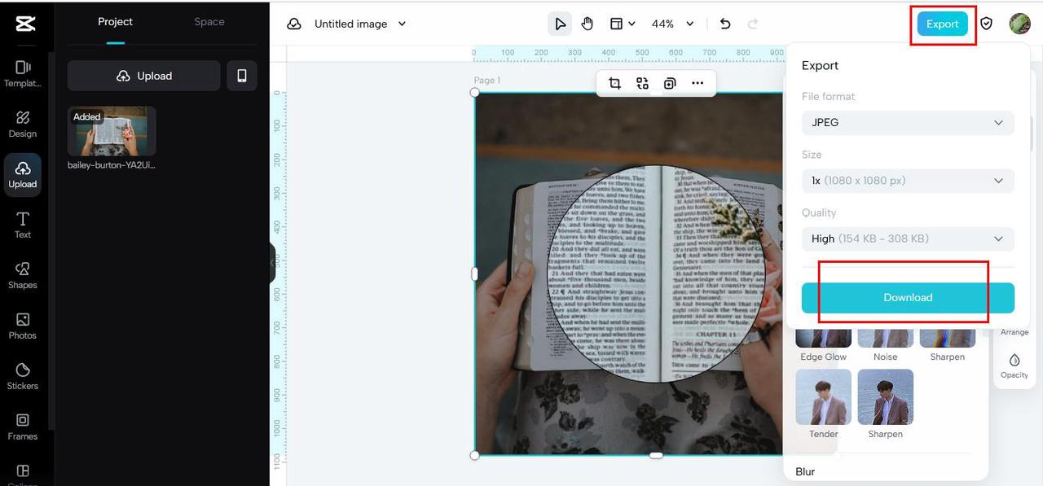This screenshot has height=486, width=1043.
Task: Open the Photos panel
Action: tap(23, 326)
